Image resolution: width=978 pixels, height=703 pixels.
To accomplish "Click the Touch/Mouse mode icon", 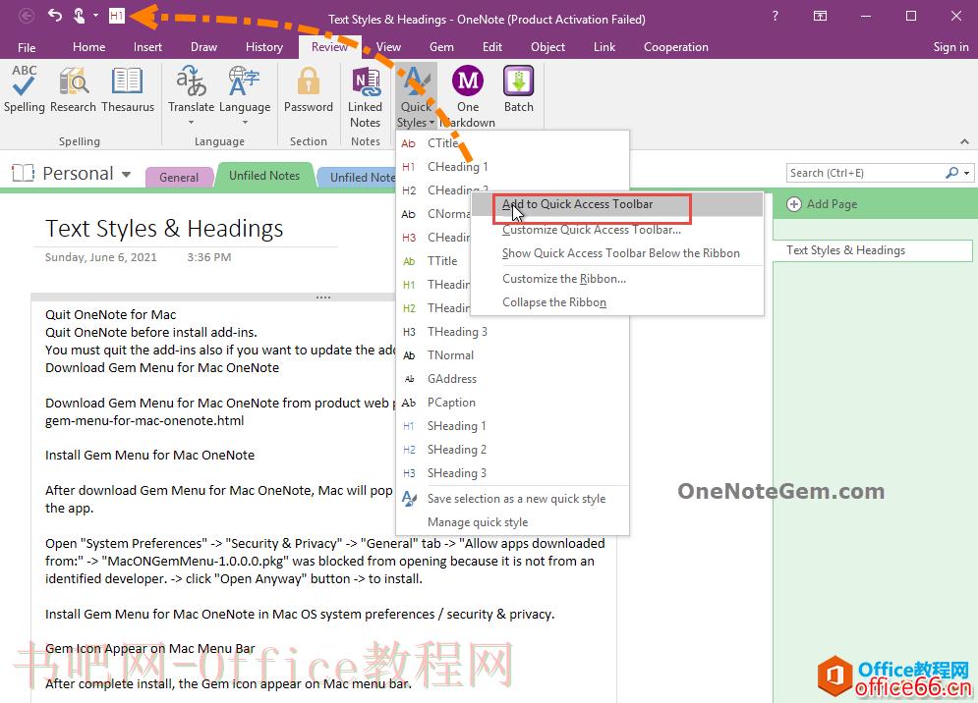I will (80, 15).
